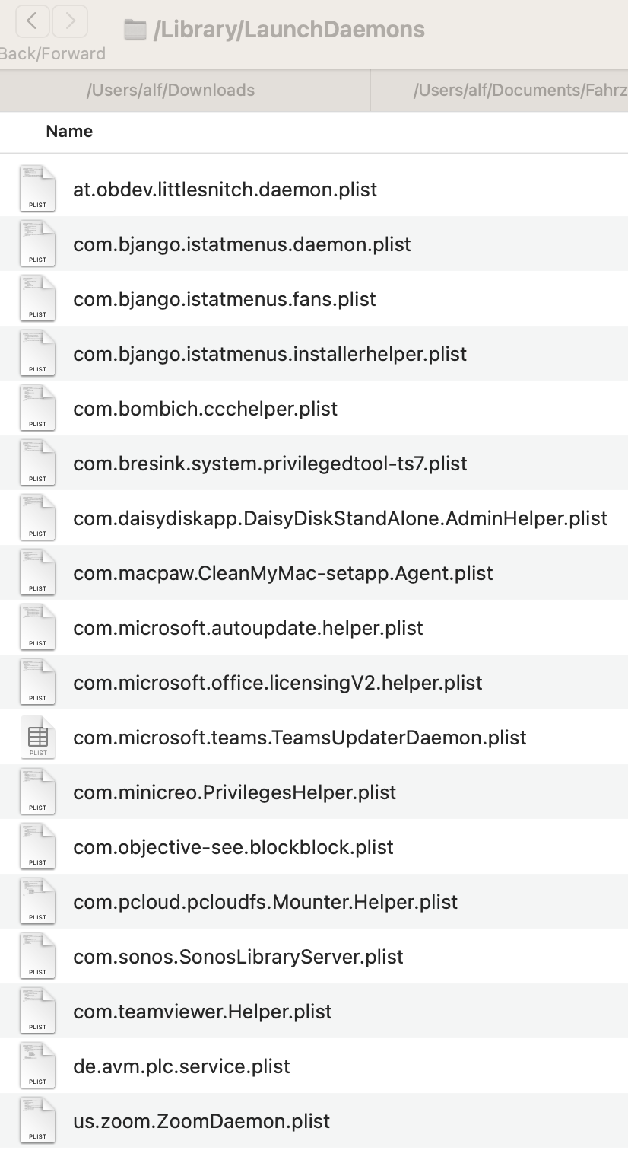The width and height of the screenshot is (628, 1160).
Task: Click plist icon for microsoft.autoupdate.helper
Action: 37,627
